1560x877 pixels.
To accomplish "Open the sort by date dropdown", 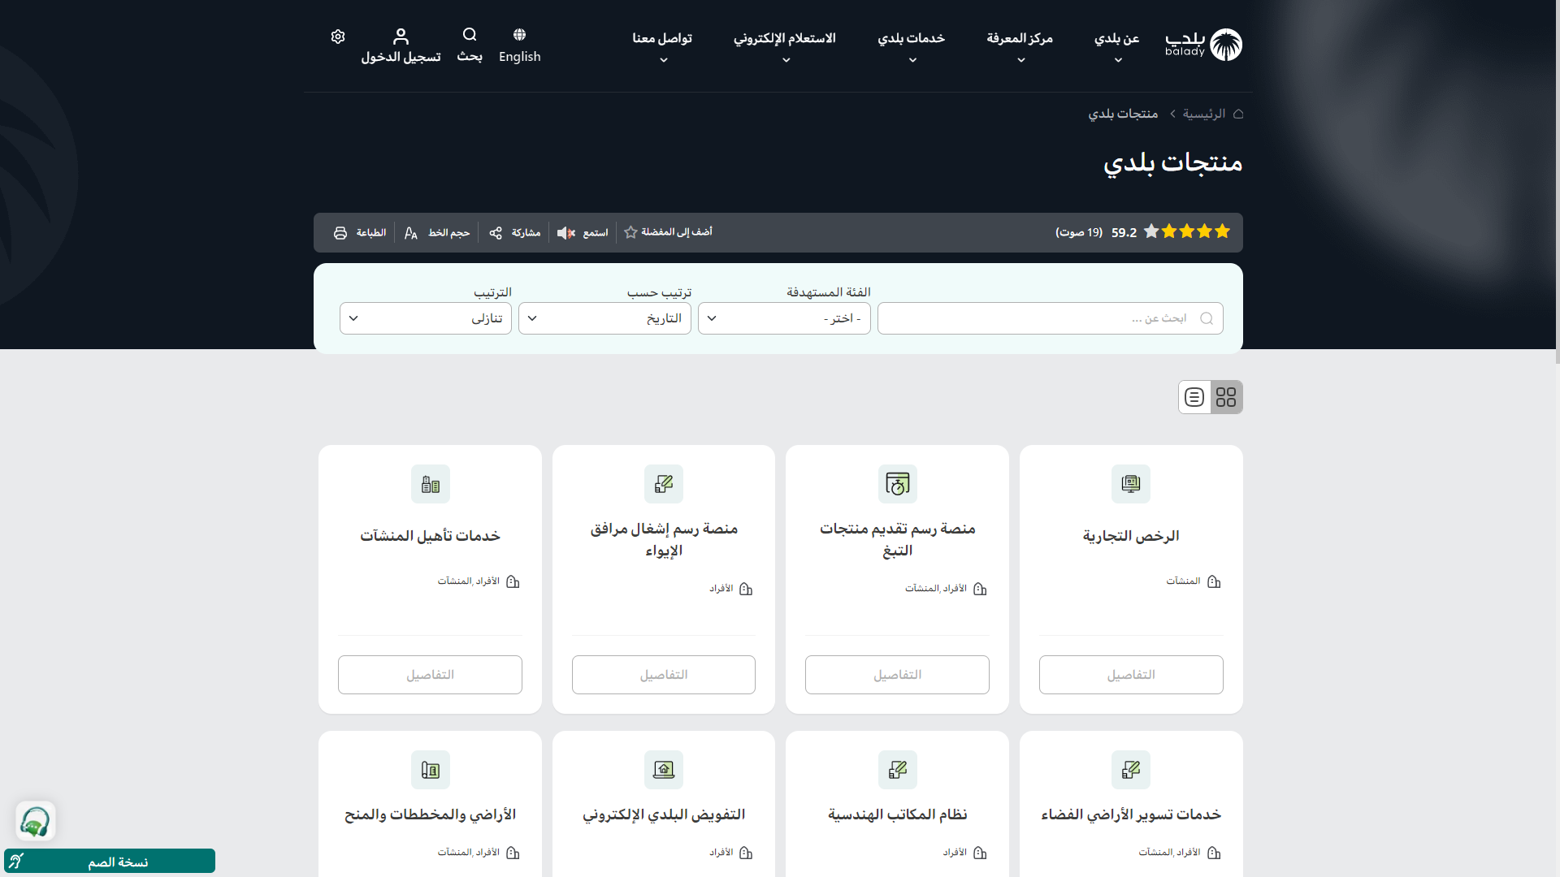I will (x=604, y=318).
